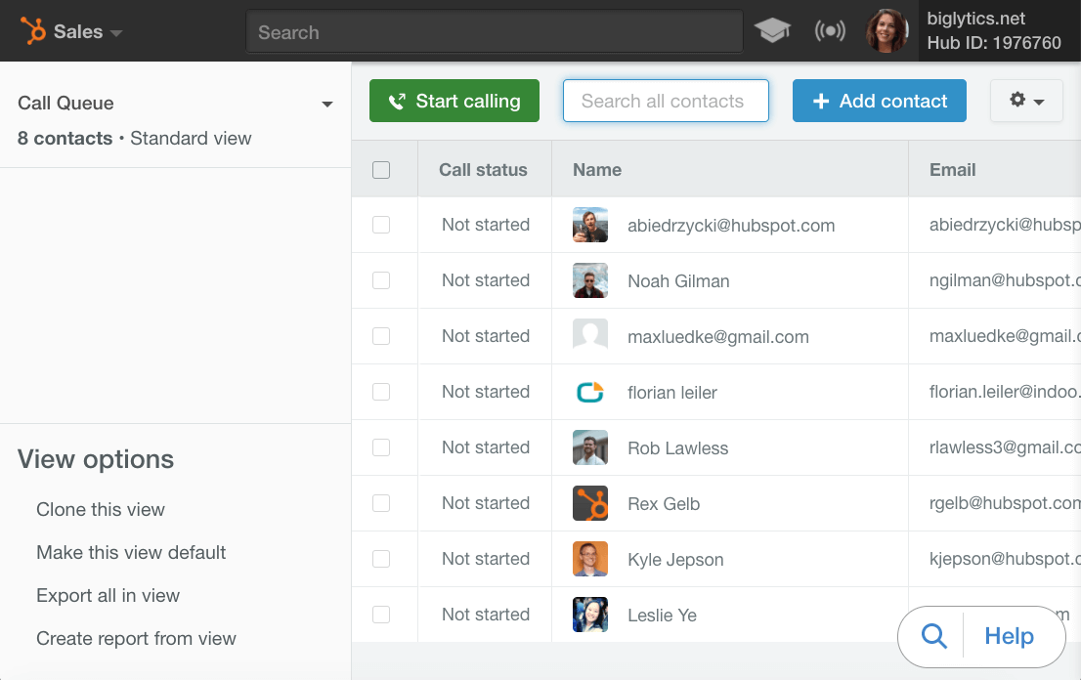Select the Kyle Jepson row checkbox

[381, 559]
